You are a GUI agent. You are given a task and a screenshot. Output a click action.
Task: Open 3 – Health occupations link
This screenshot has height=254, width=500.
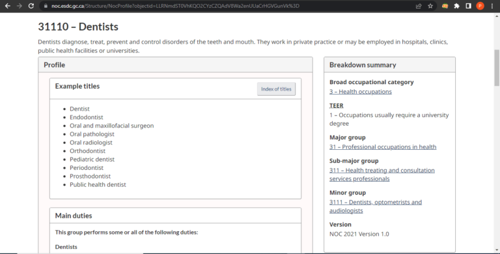click(360, 92)
